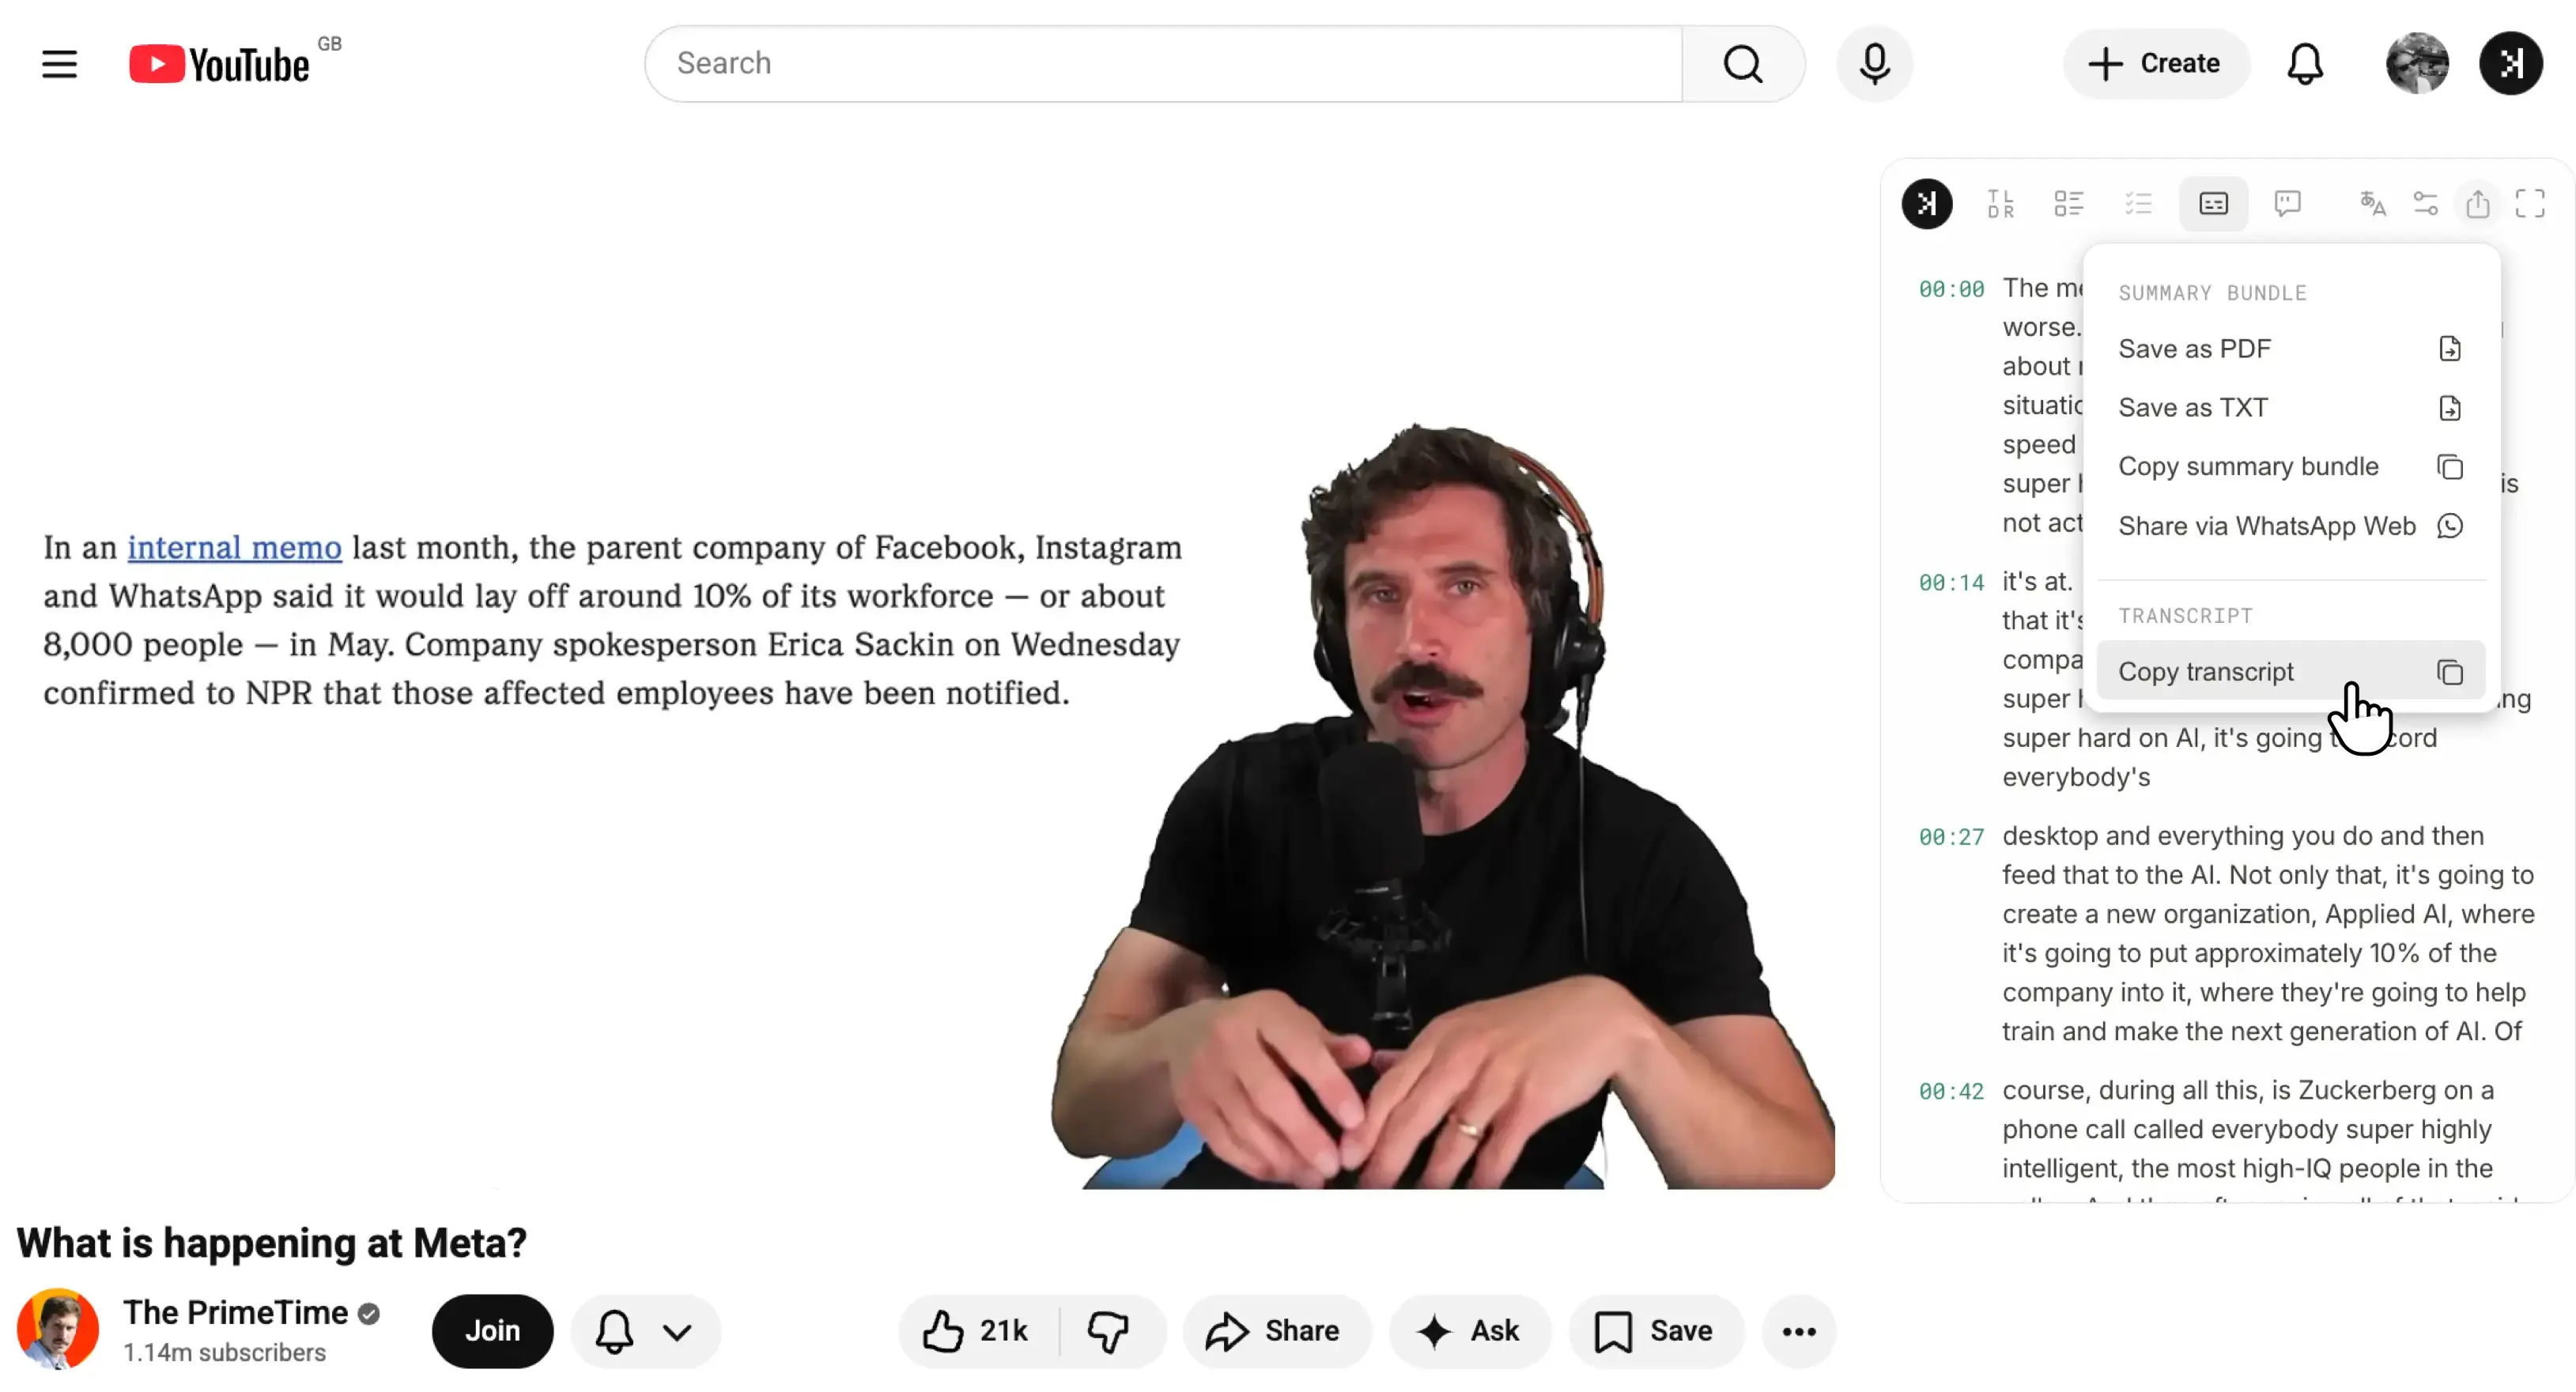Choose Save as PDF
Viewport: 2576px width, 1392px height.
point(2290,349)
